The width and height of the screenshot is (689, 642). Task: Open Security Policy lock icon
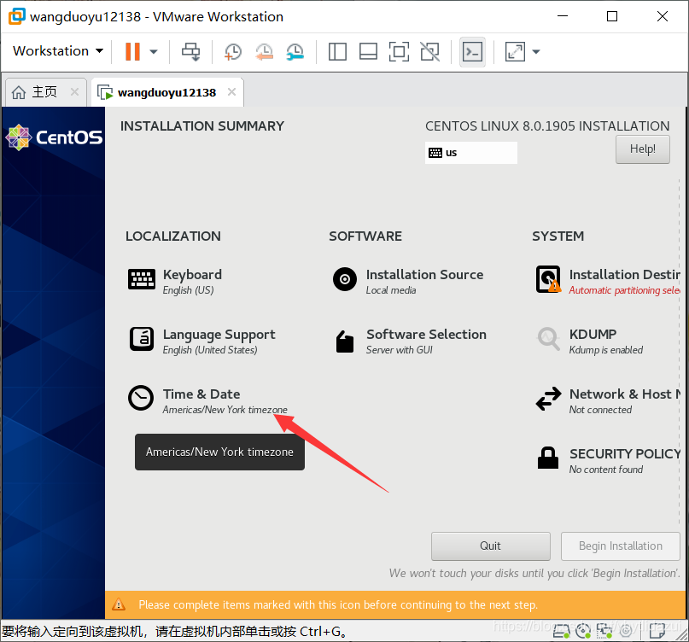click(548, 458)
